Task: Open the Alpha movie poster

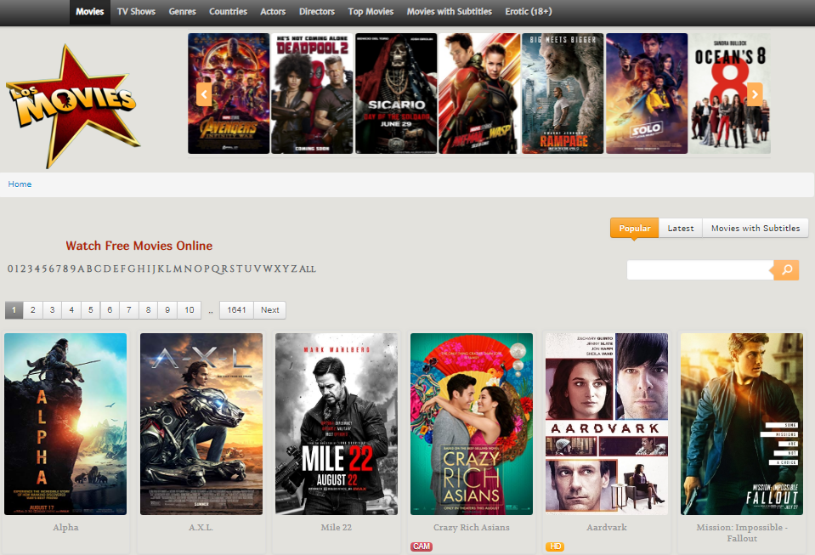Action: coord(65,424)
